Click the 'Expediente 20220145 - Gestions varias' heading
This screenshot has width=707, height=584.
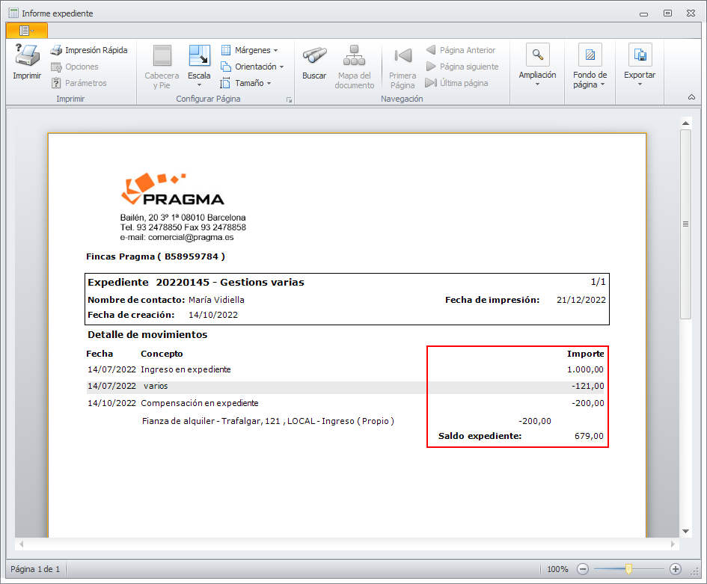pyautogui.click(x=196, y=282)
